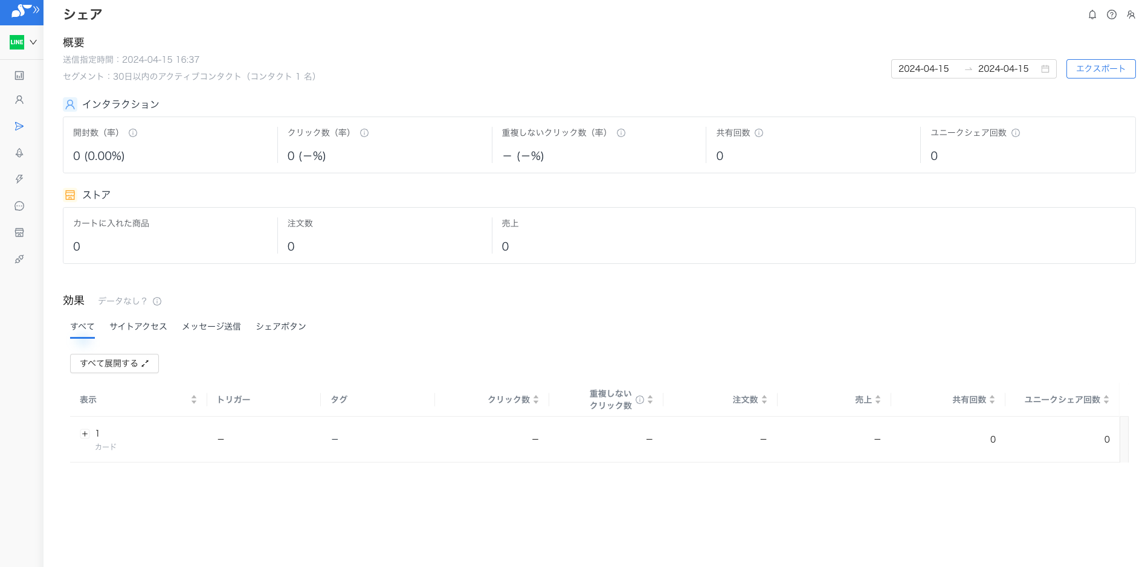Sort table by 表示 column

[x=194, y=400]
